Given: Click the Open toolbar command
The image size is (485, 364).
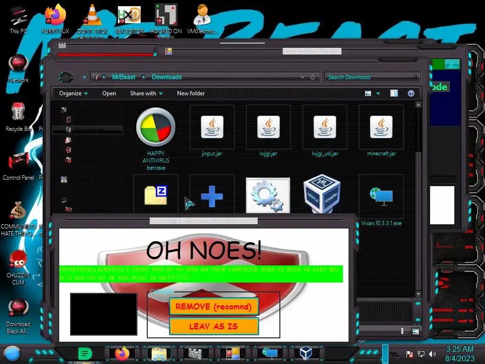Looking at the screenshot, I should click(109, 93).
